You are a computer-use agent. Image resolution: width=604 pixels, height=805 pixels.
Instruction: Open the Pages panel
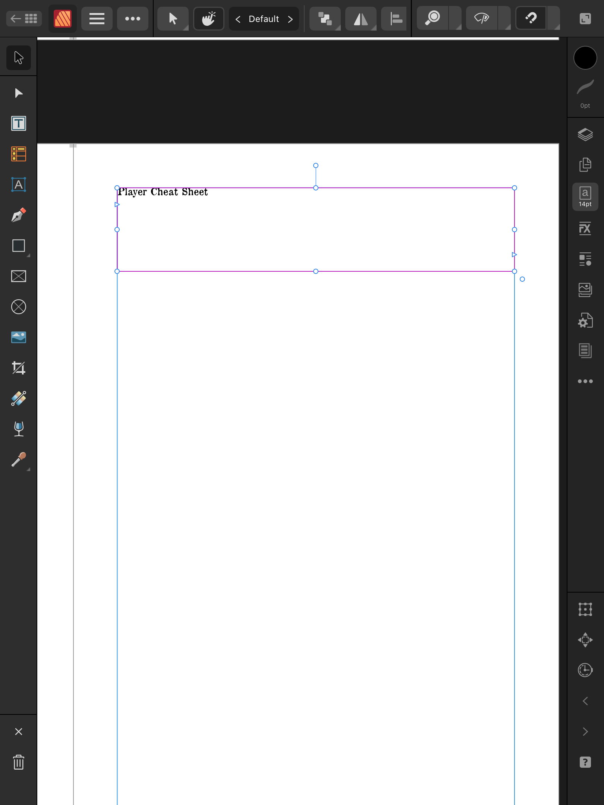[585, 165]
